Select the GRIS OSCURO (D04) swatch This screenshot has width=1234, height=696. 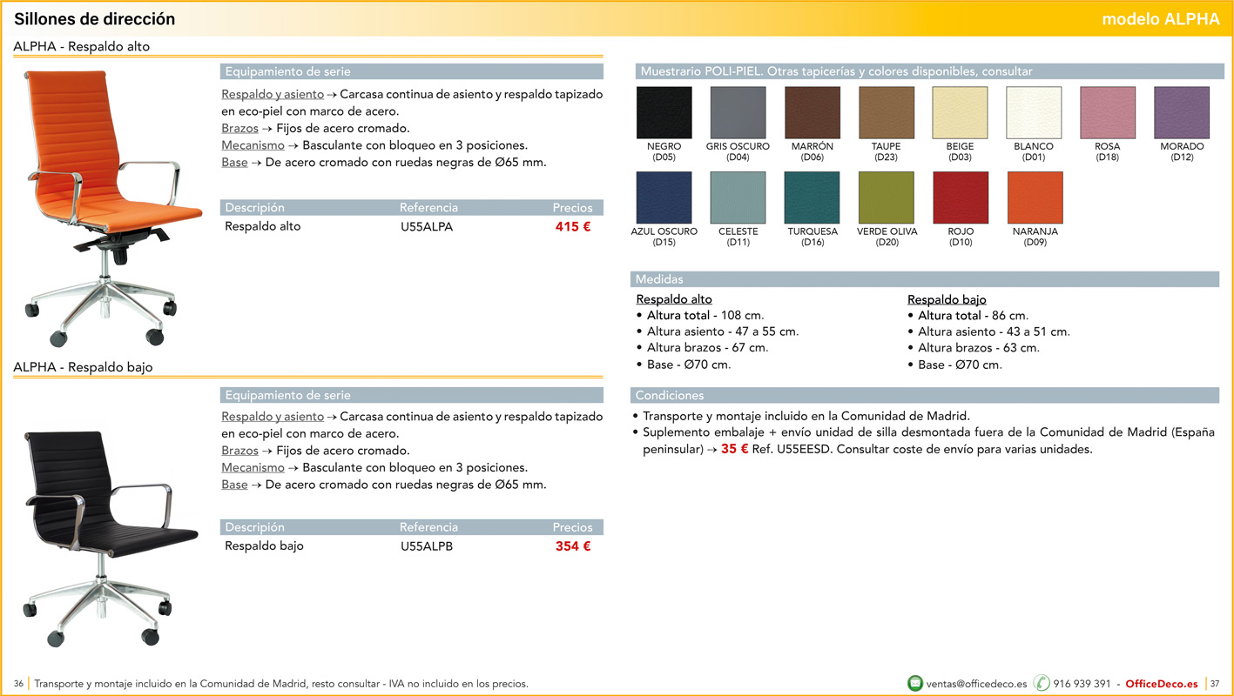tap(738, 112)
